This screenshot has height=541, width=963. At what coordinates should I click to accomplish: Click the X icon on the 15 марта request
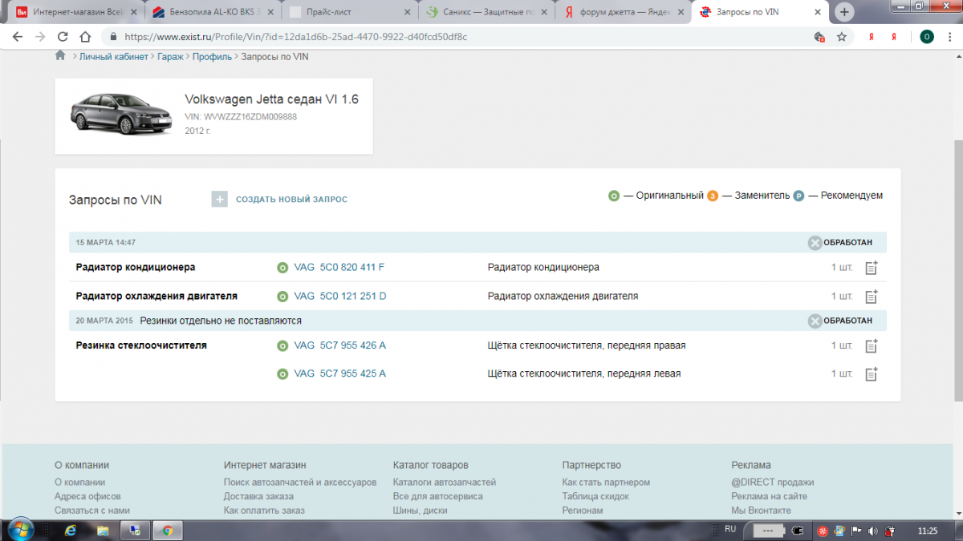[815, 243]
